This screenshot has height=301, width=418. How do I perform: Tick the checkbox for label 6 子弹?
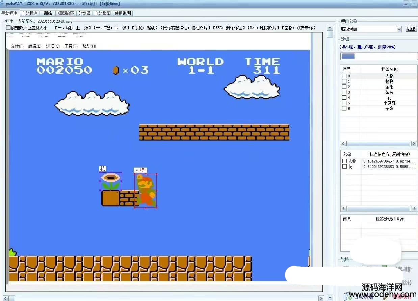click(344, 108)
